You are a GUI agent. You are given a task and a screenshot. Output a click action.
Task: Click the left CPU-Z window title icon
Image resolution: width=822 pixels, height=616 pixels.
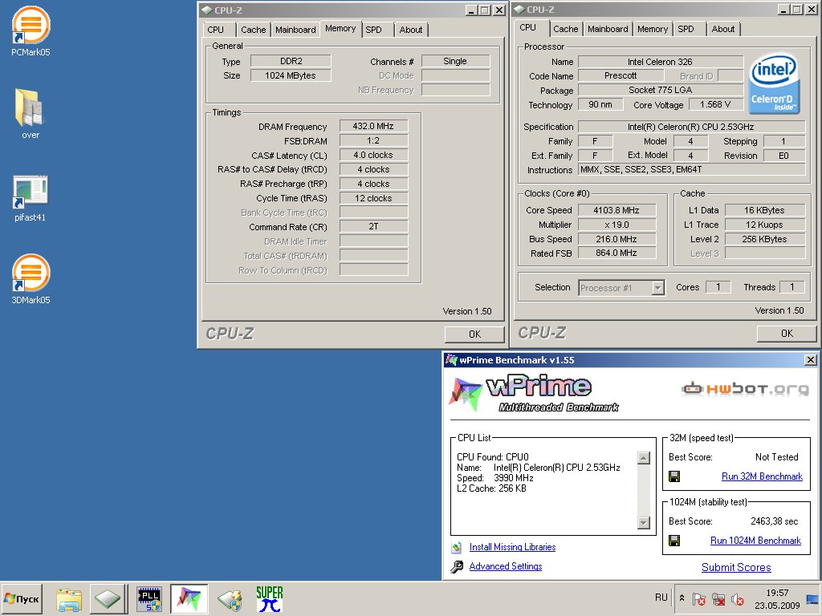pos(206,10)
